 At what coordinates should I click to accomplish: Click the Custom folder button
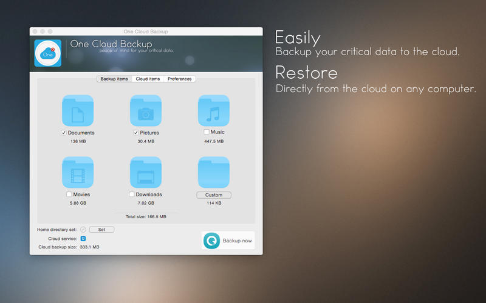[214, 195]
